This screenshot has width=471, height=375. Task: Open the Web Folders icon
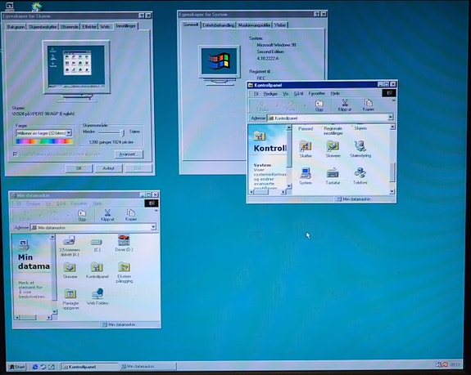(97, 297)
